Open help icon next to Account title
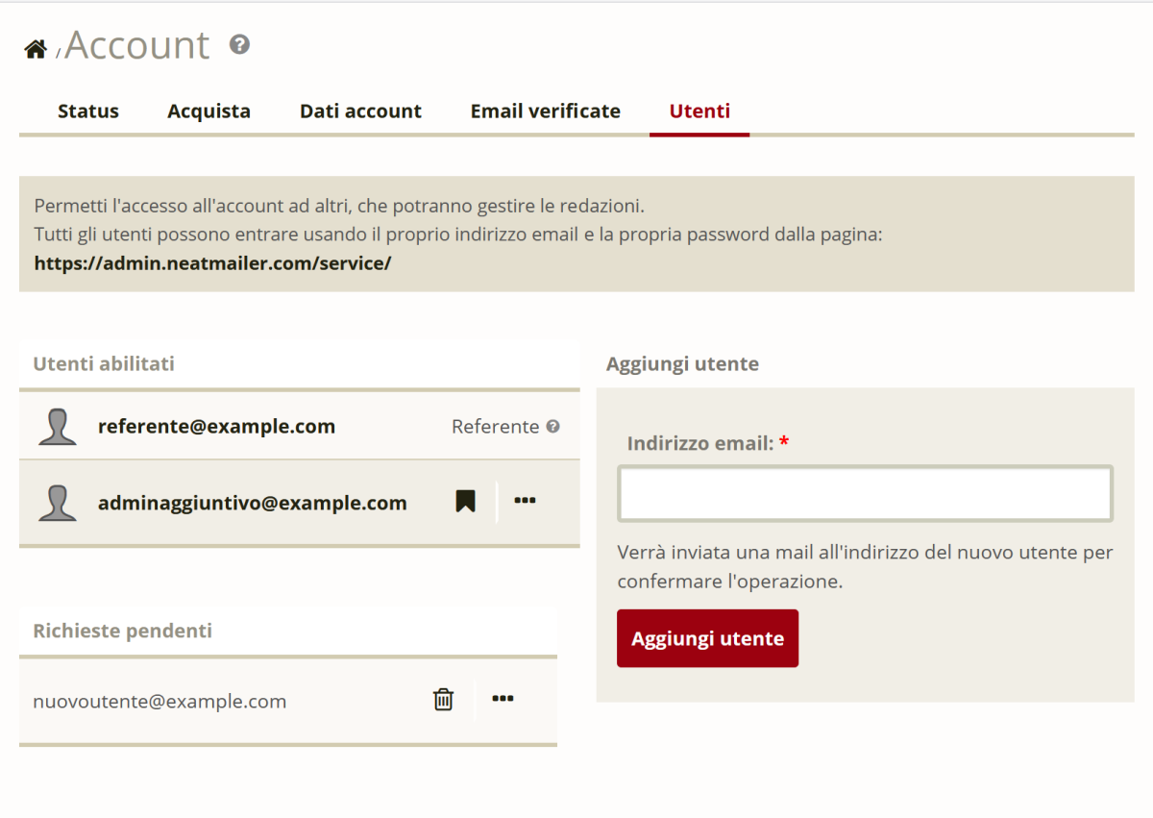1153x818 pixels. pos(240,44)
